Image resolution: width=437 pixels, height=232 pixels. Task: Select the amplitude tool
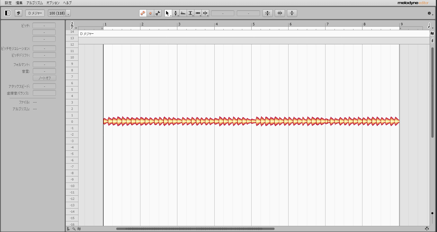click(191, 13)
